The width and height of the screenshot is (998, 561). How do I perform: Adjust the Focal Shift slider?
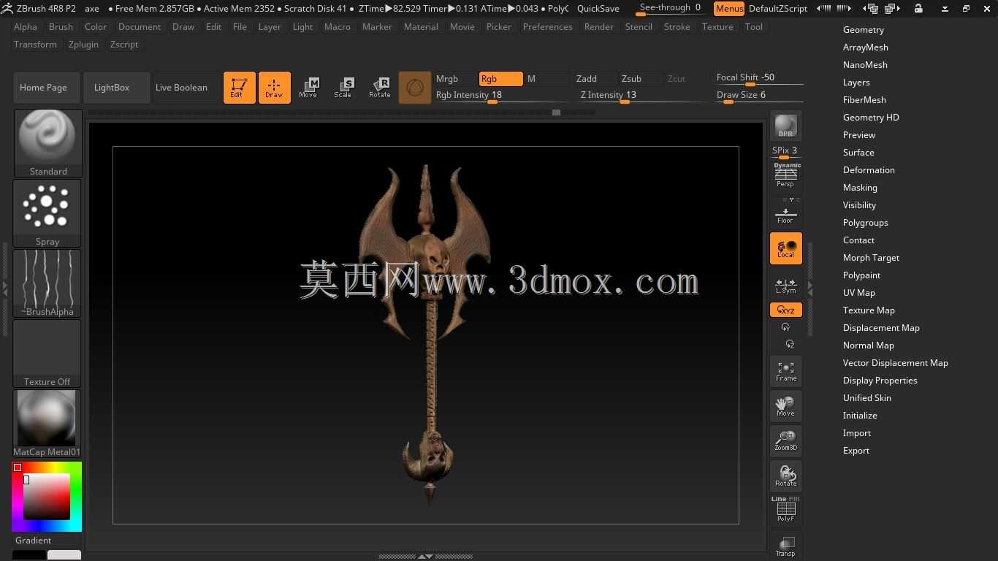759,78
